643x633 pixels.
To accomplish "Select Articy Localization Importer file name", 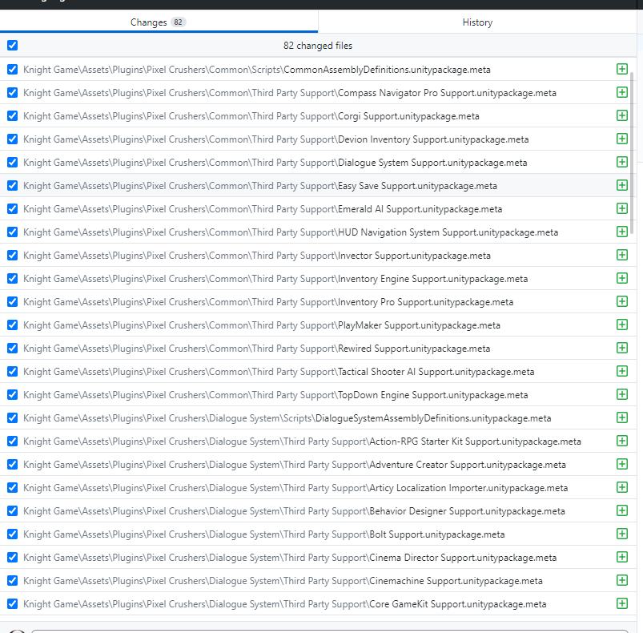I will [x=468, y=488].
